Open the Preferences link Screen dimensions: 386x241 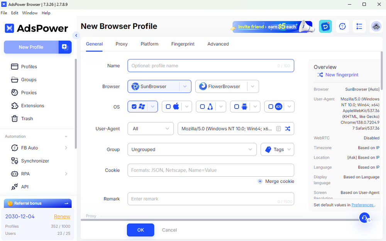362,205
